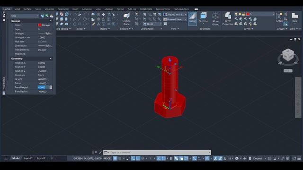Click the Turn Height value field

(44, 87)
